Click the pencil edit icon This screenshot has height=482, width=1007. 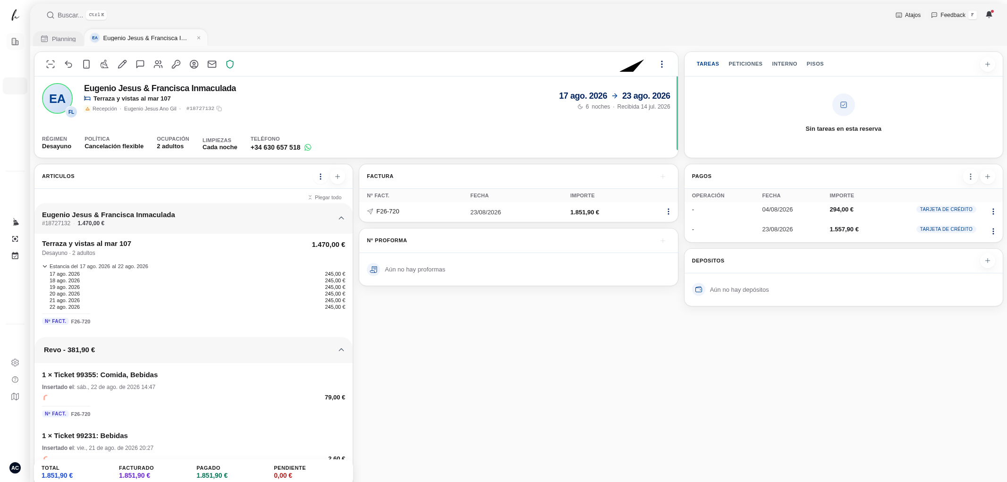122,64
